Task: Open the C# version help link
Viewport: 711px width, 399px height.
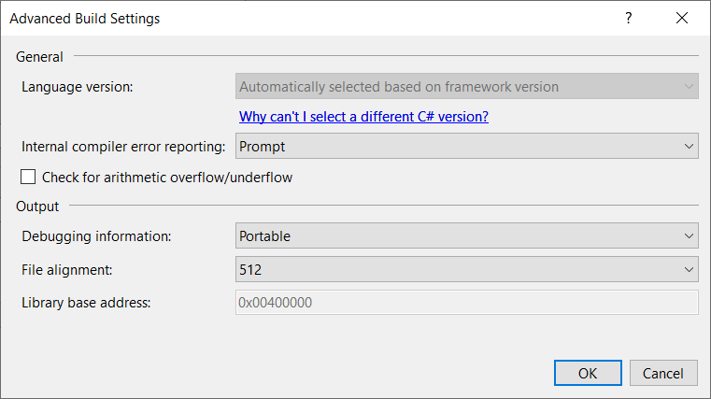Action: 363,117
